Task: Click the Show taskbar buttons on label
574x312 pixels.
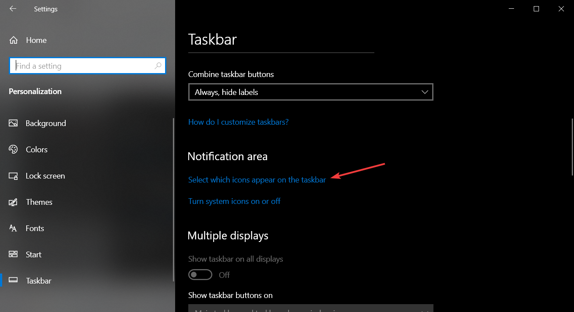Action: (230, 295)
